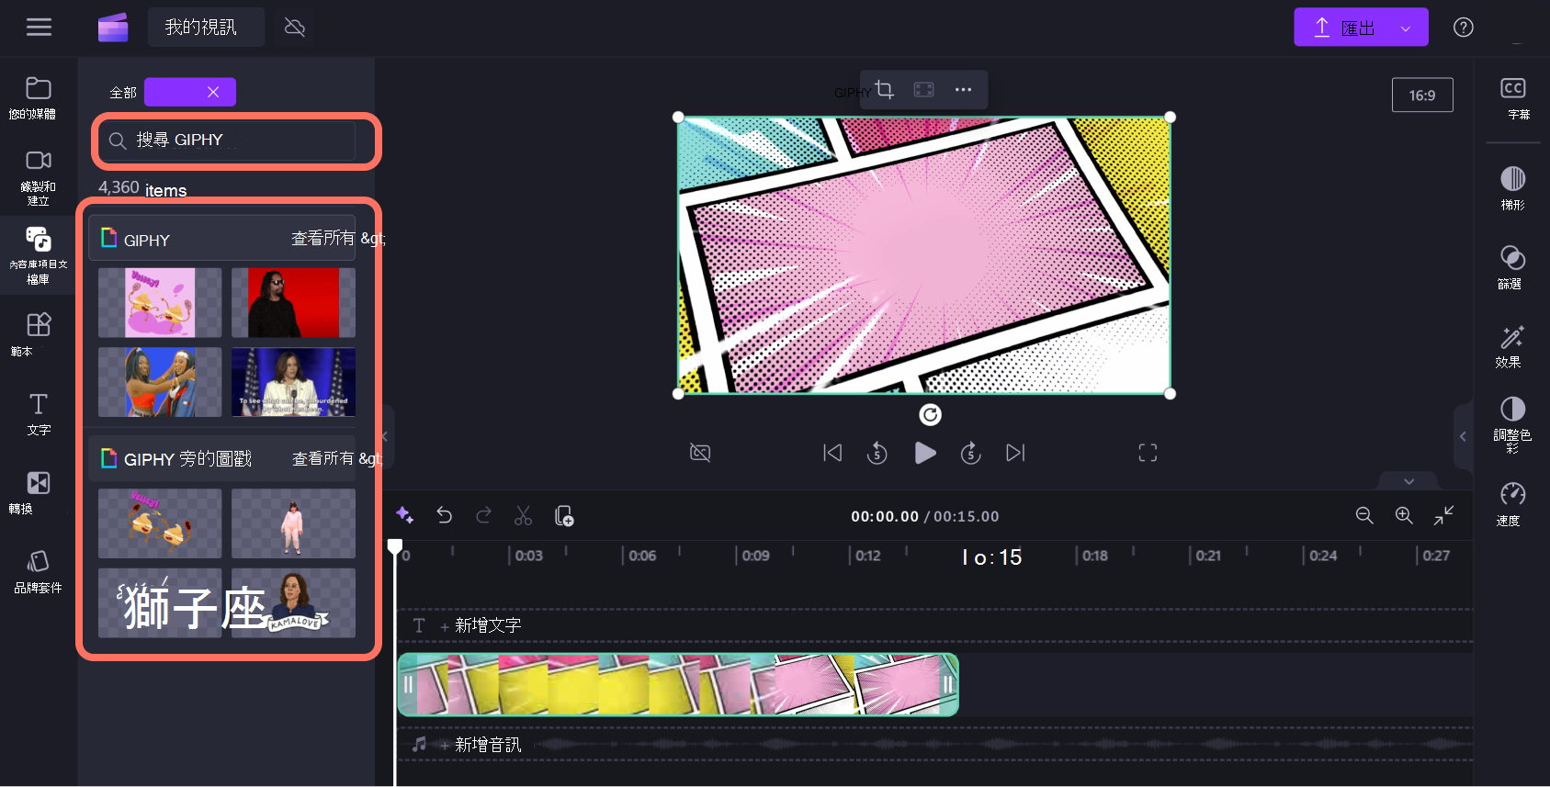Open 錄製和建立 record and create panel
The height and width of the screenshot is (787, 1550).
coord(38,178)
